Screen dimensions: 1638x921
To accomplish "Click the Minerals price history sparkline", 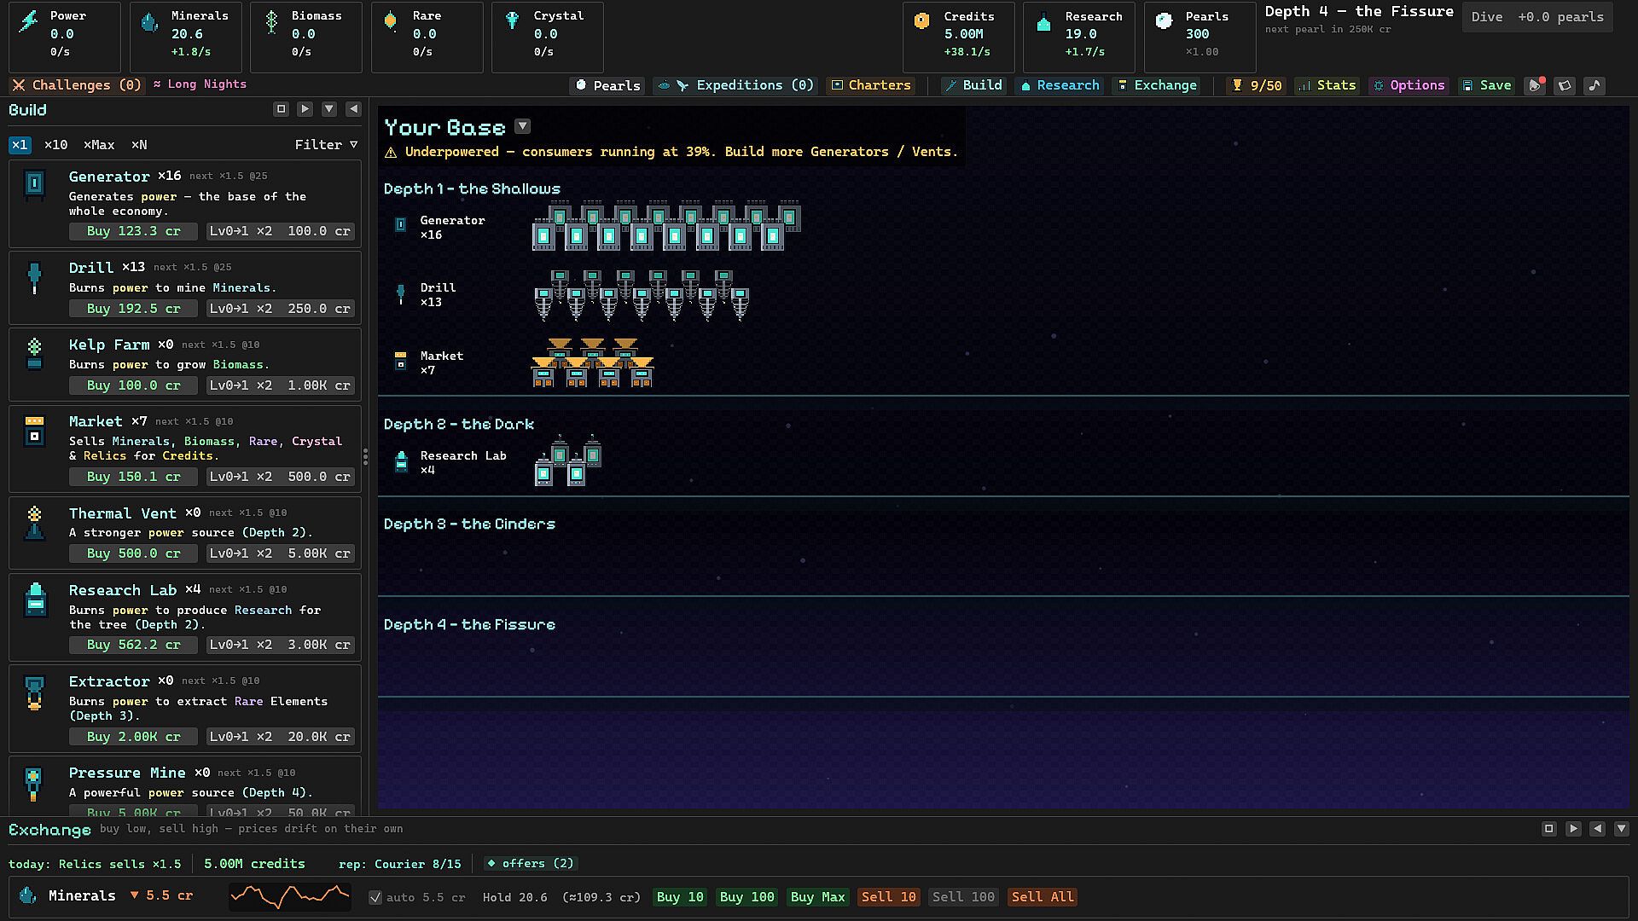I will coord(290,896).
